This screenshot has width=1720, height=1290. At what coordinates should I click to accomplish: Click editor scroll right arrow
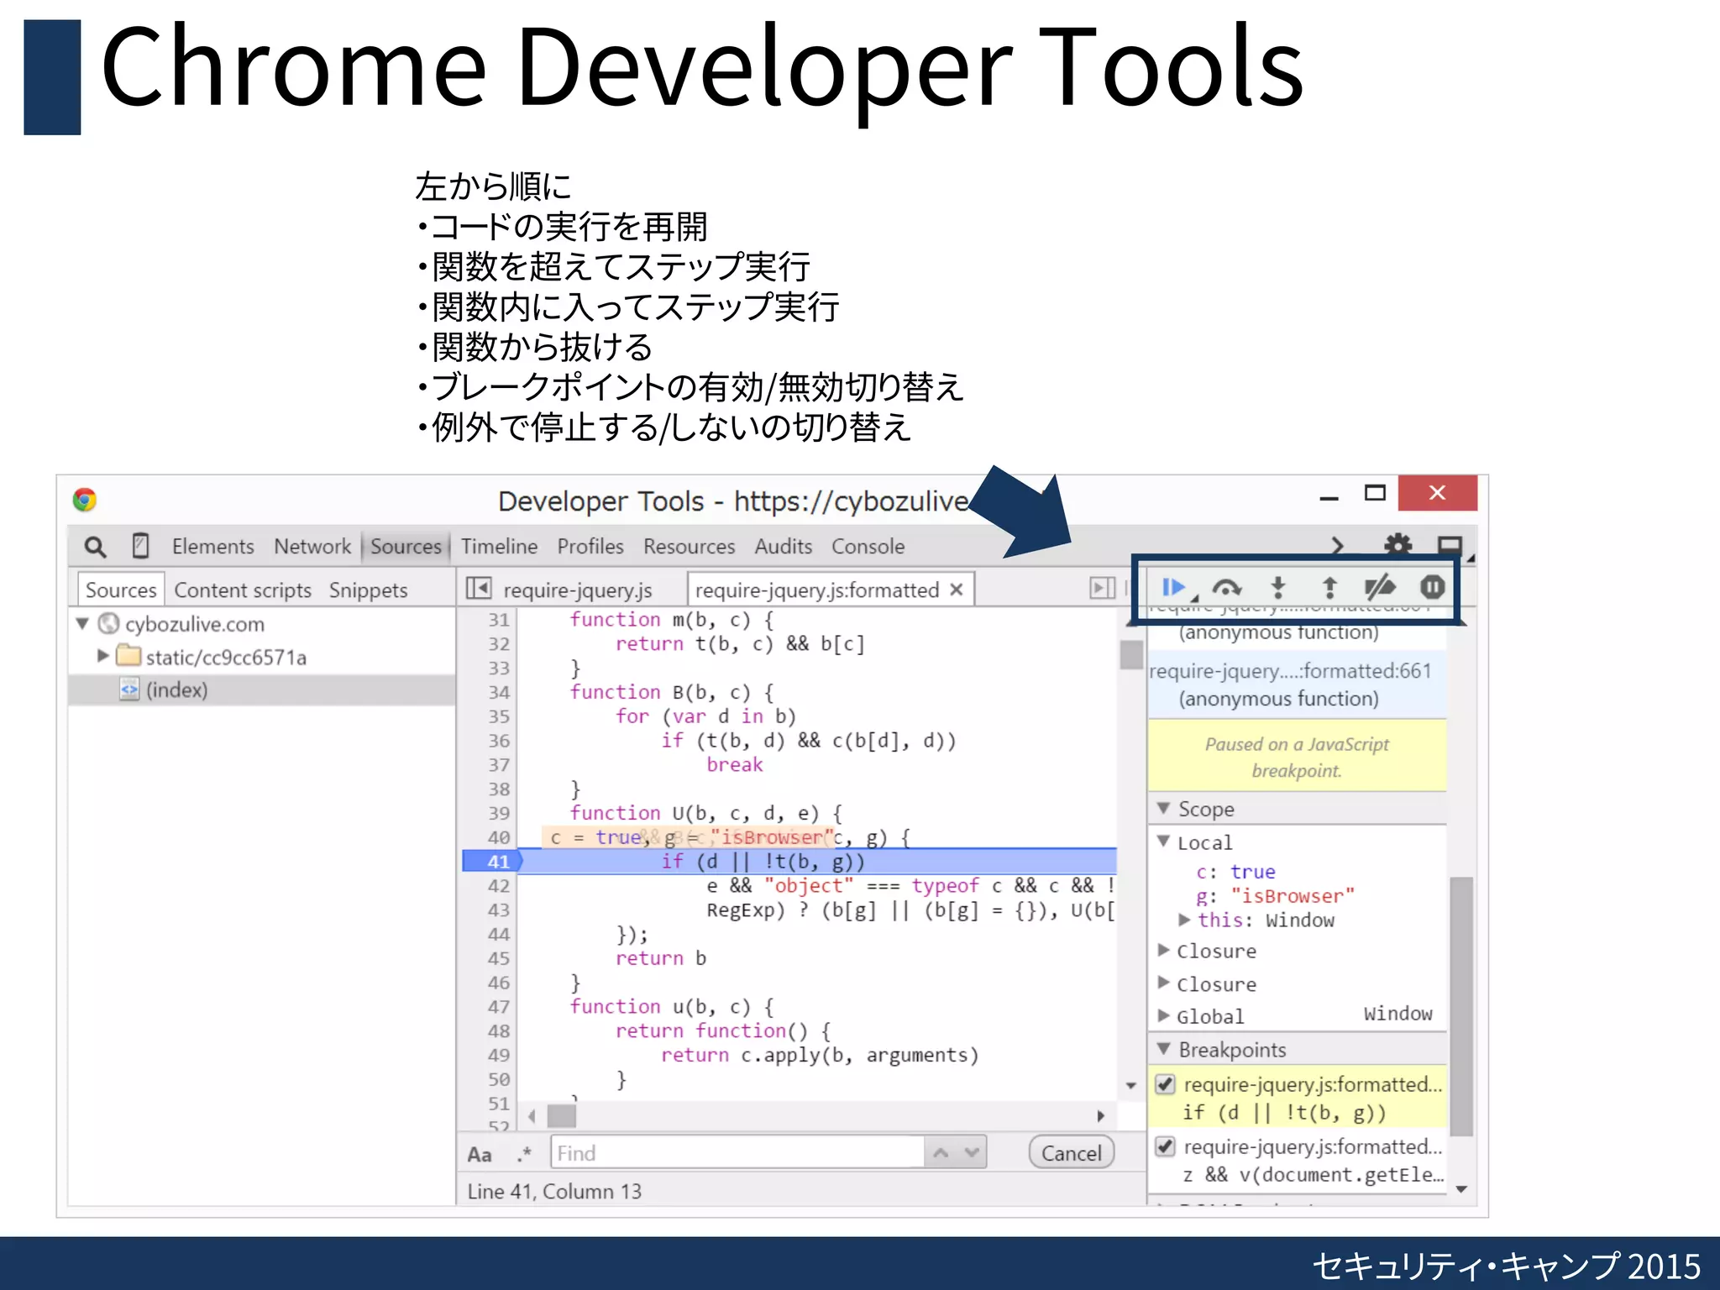coord(1100,1116)
